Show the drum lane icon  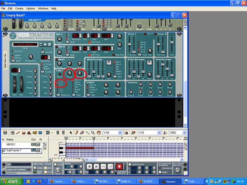pos(24,133)
